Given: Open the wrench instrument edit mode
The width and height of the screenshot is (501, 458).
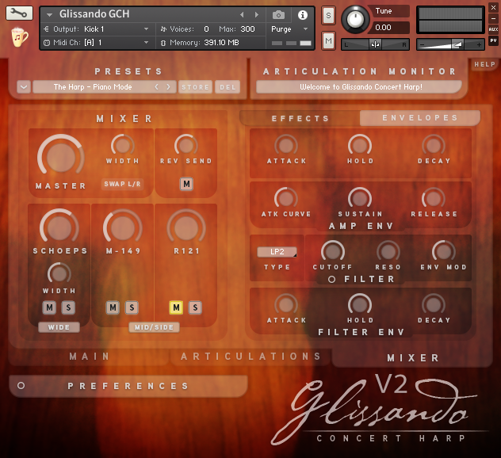Looking at the screenshot, I should click(19, 13).
